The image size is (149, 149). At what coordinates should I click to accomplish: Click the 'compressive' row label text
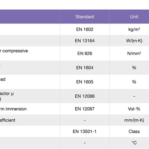pyautogui.click(x=15, y=51)
